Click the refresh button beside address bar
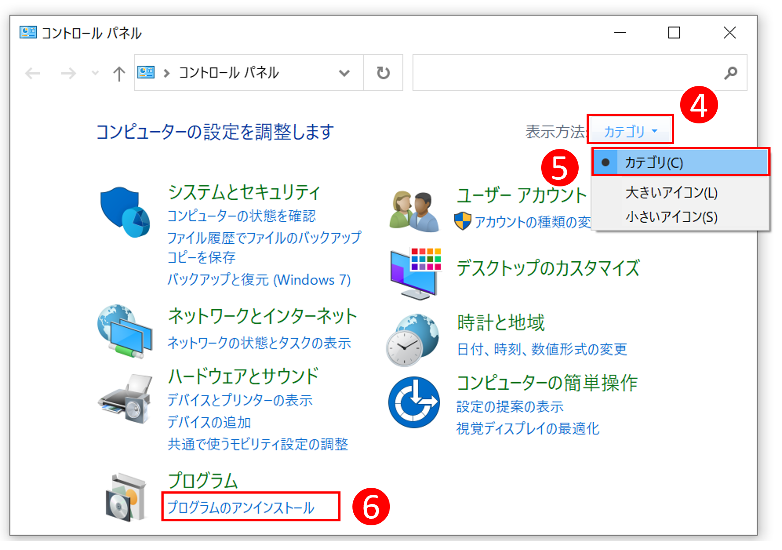Screen dimensions: 782x550 click(x=383, y=73)
